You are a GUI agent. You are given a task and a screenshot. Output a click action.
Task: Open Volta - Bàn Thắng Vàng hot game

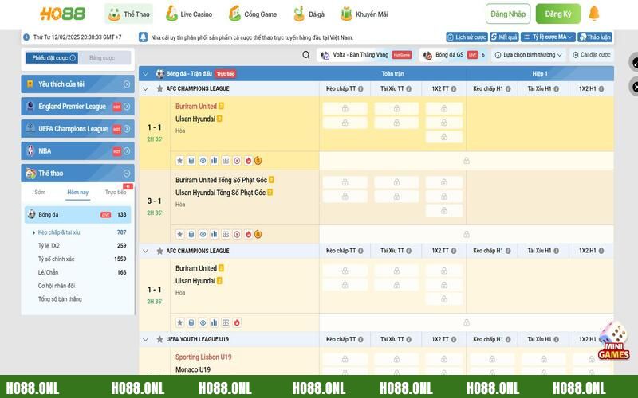[x=366, y=55]
